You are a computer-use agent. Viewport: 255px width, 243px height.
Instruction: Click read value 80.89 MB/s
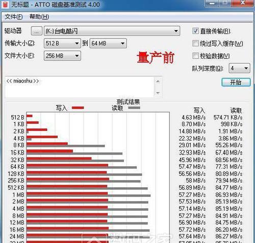(x=229, y=174)
